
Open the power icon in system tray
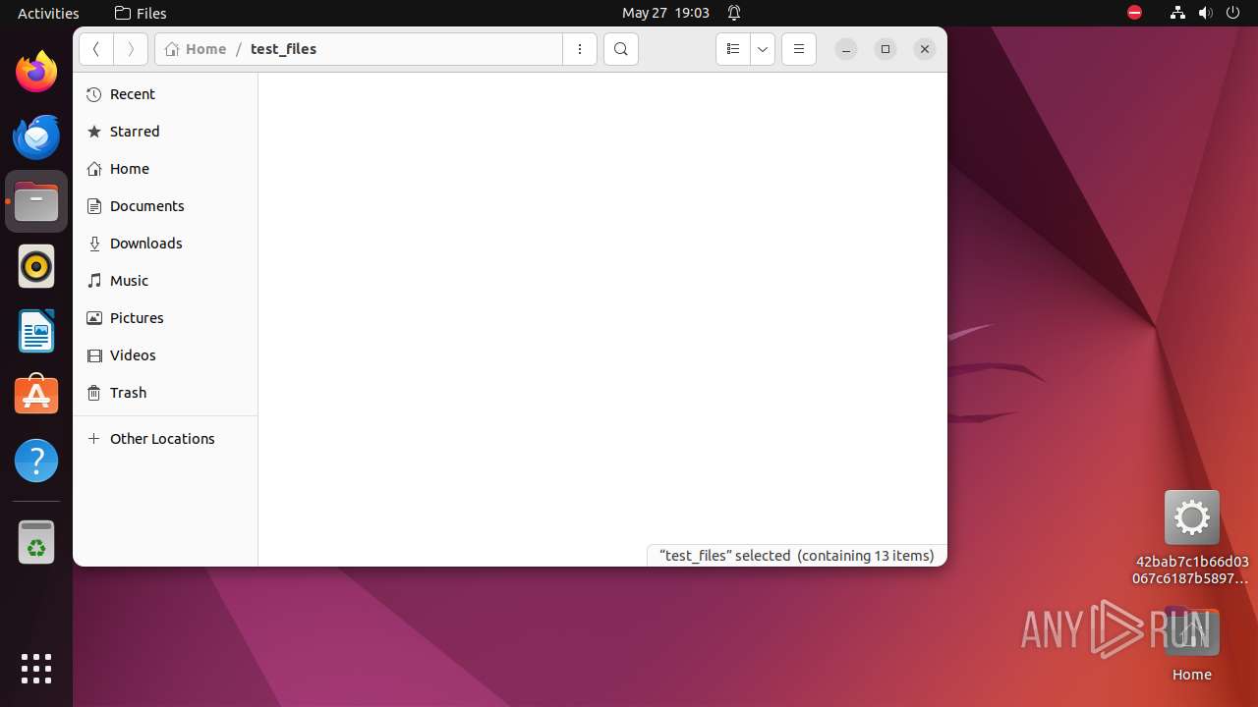[x=1232, y=13]
